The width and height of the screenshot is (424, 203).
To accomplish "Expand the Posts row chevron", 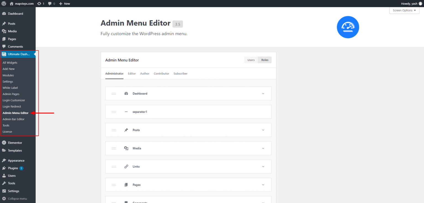I will pos(263,130).
